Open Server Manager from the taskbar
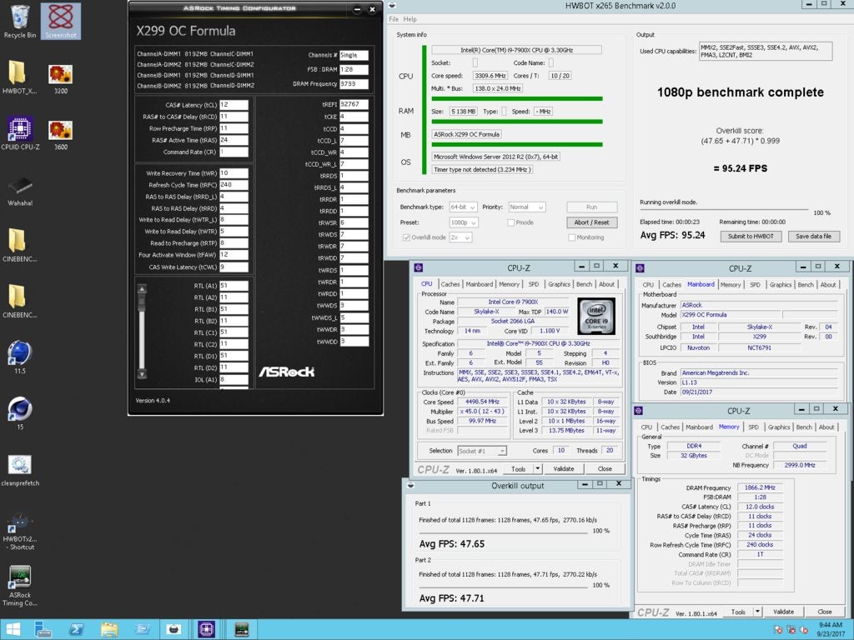854x640 pixels. (x=45, y=629)
